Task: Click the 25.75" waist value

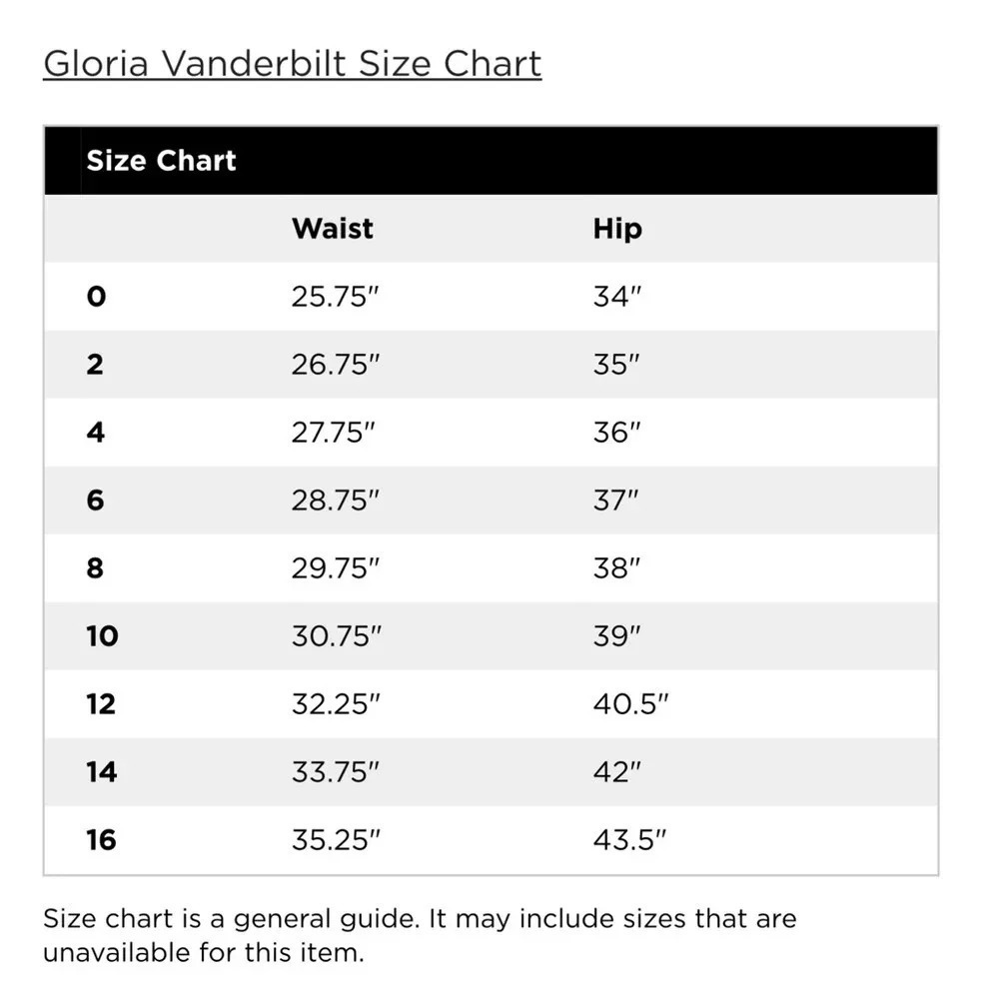Action: tap(335, 297)
